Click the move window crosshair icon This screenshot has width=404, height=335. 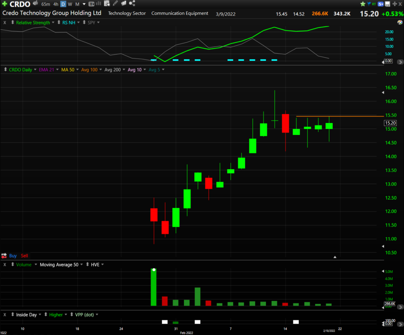pos(394,4)
